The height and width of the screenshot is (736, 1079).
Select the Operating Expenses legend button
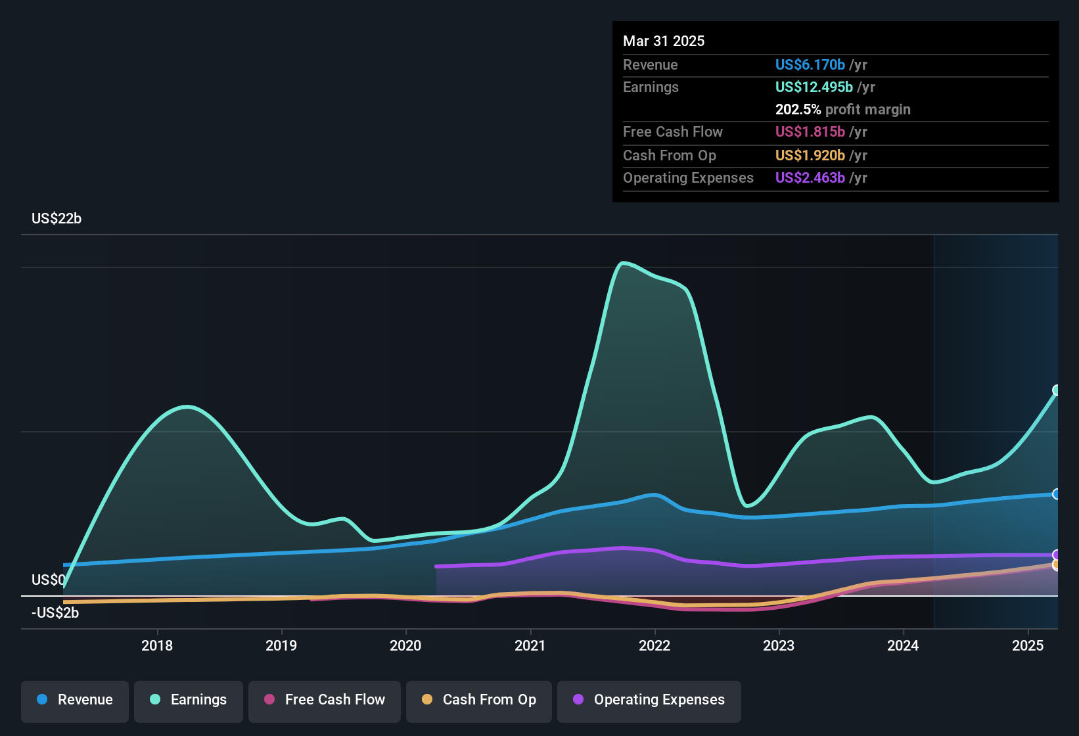point(649,700)
